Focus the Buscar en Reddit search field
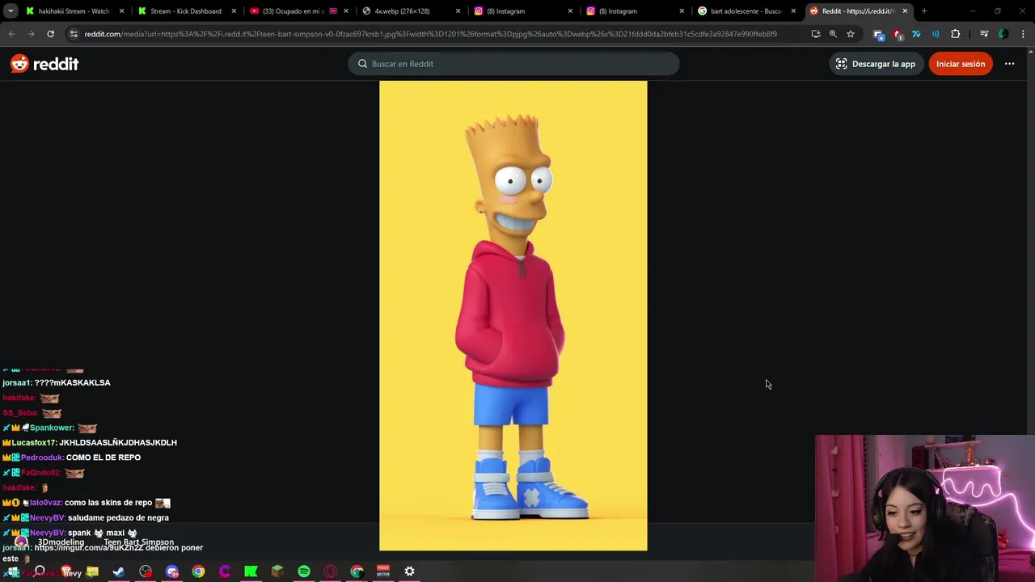 coord(513,64)
